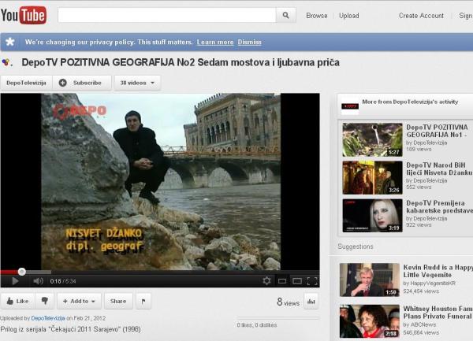Expand the 38 videos dropdown
The width and height of the screenshot is (473, 341).
click(137, 83)
